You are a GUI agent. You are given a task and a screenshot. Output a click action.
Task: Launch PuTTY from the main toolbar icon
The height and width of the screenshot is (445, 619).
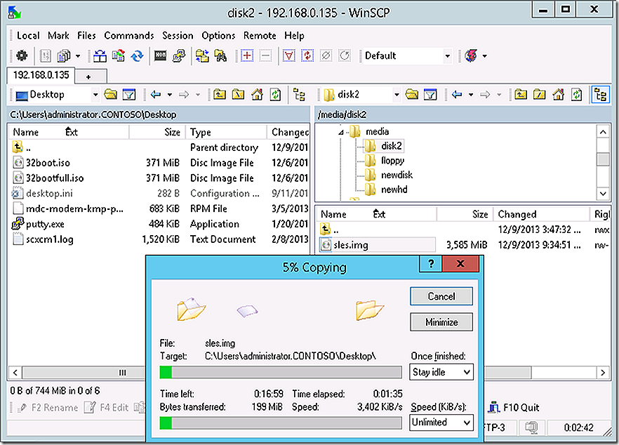[179, 55]
